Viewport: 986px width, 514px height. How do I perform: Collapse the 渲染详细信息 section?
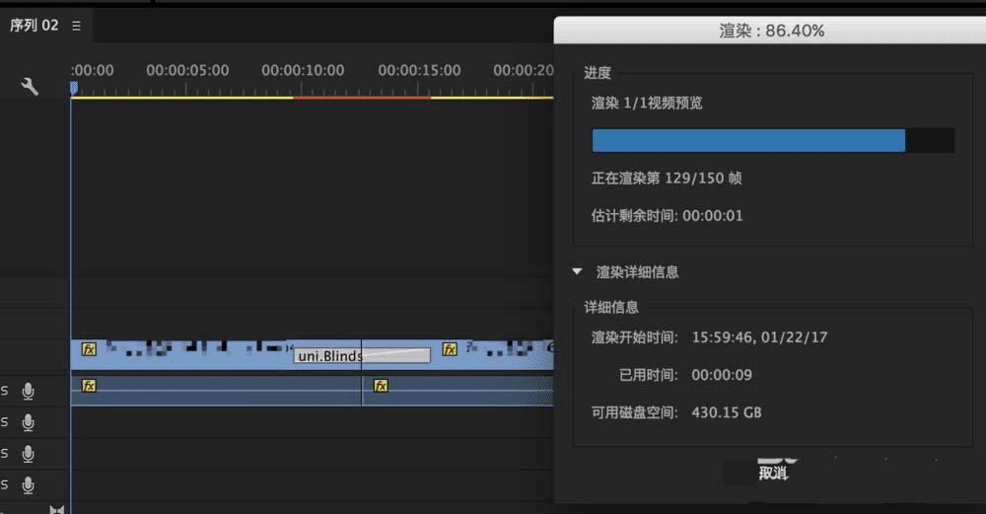click(577, 271)
